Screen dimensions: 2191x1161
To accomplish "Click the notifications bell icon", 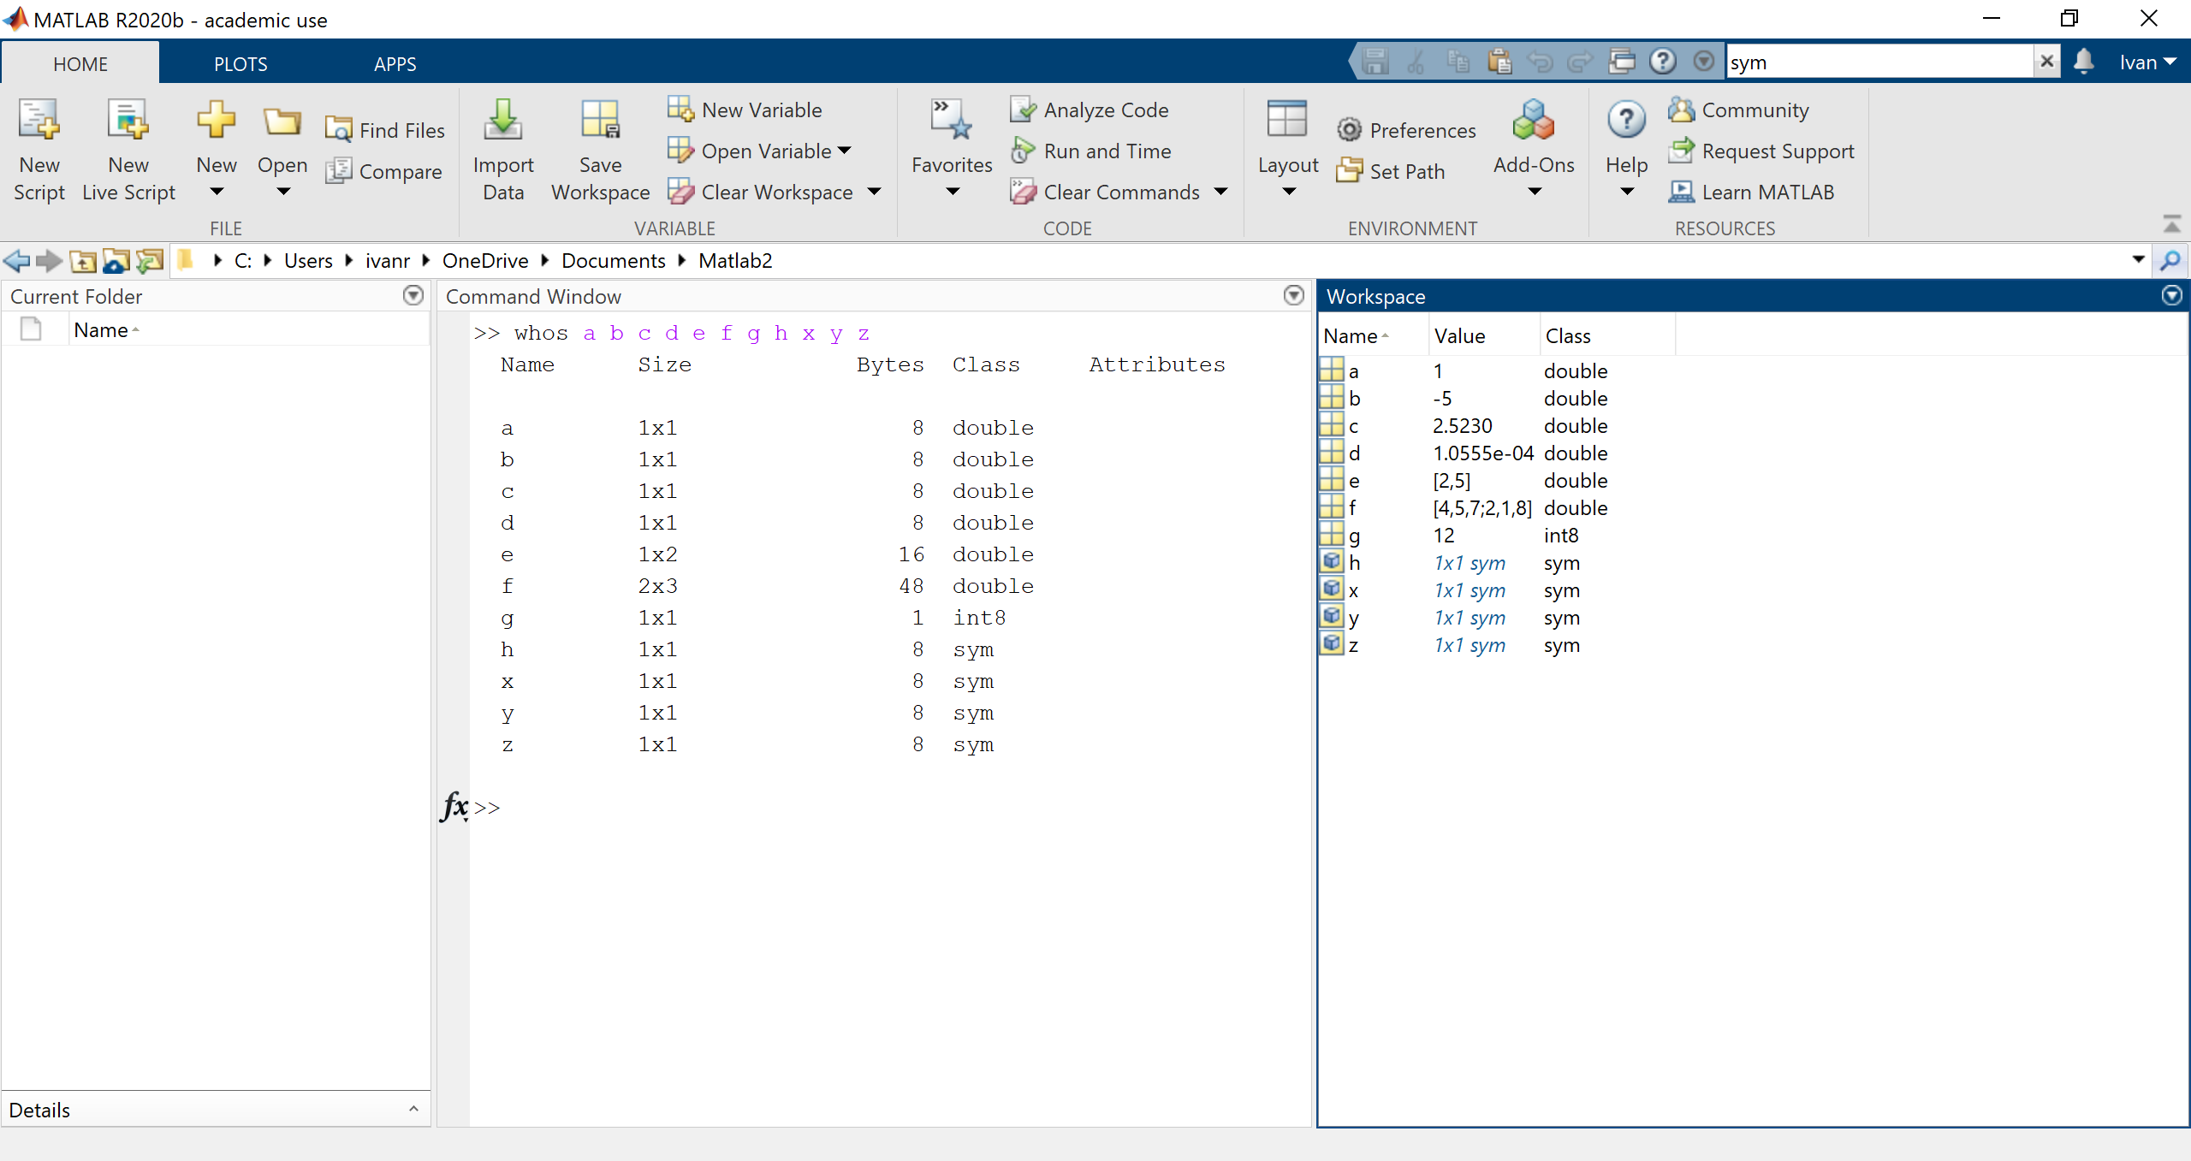I will (2084, 62).
